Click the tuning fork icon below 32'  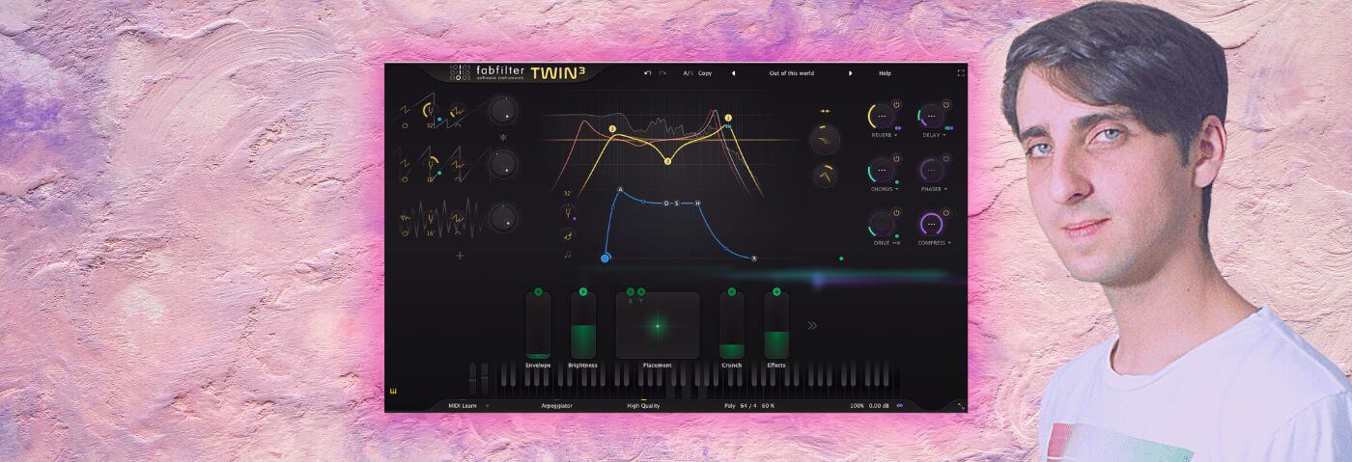point(568,212)
